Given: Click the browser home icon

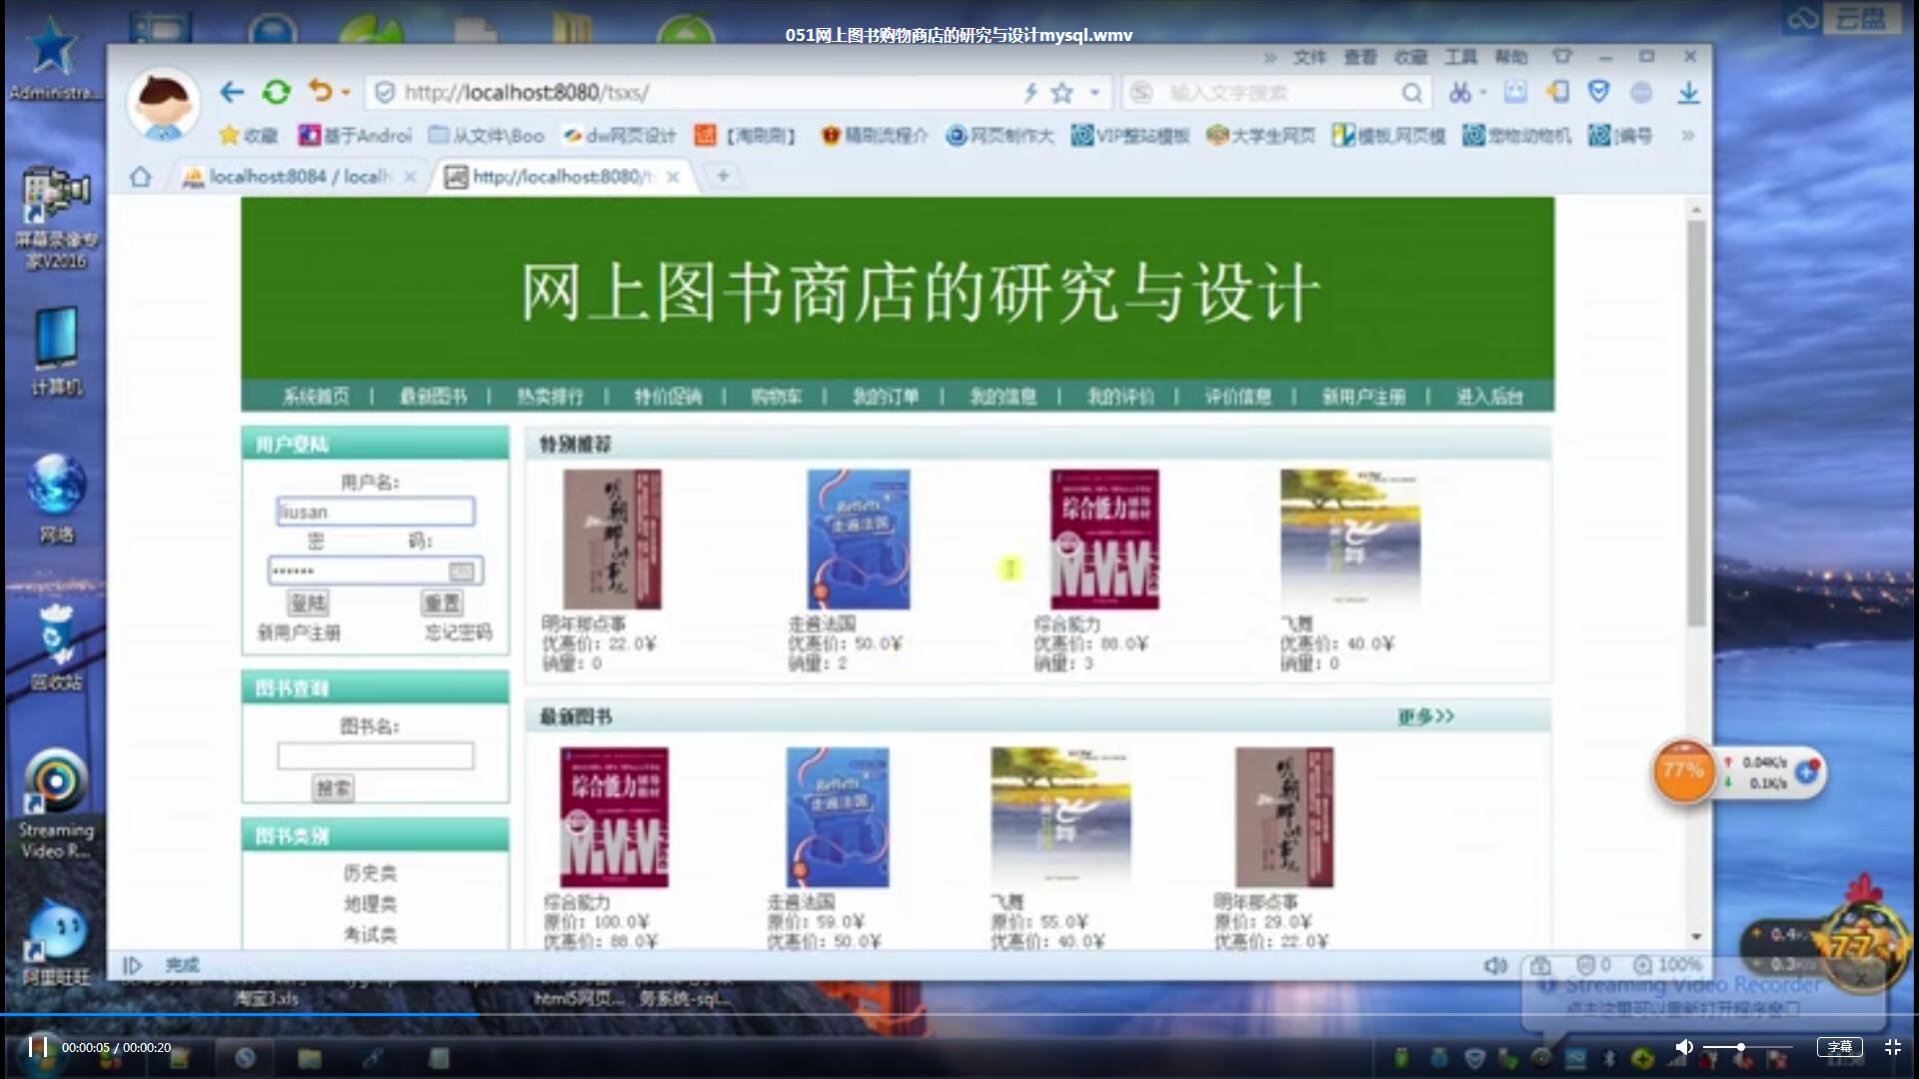Looking at the screenshot, I should pyautogui.click(x=140, y=177).
